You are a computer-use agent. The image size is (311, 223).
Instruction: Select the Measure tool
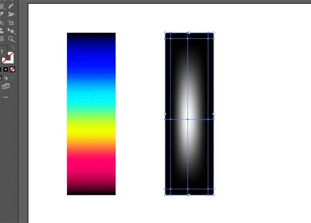pyautogui.click(x=11, y=6)
